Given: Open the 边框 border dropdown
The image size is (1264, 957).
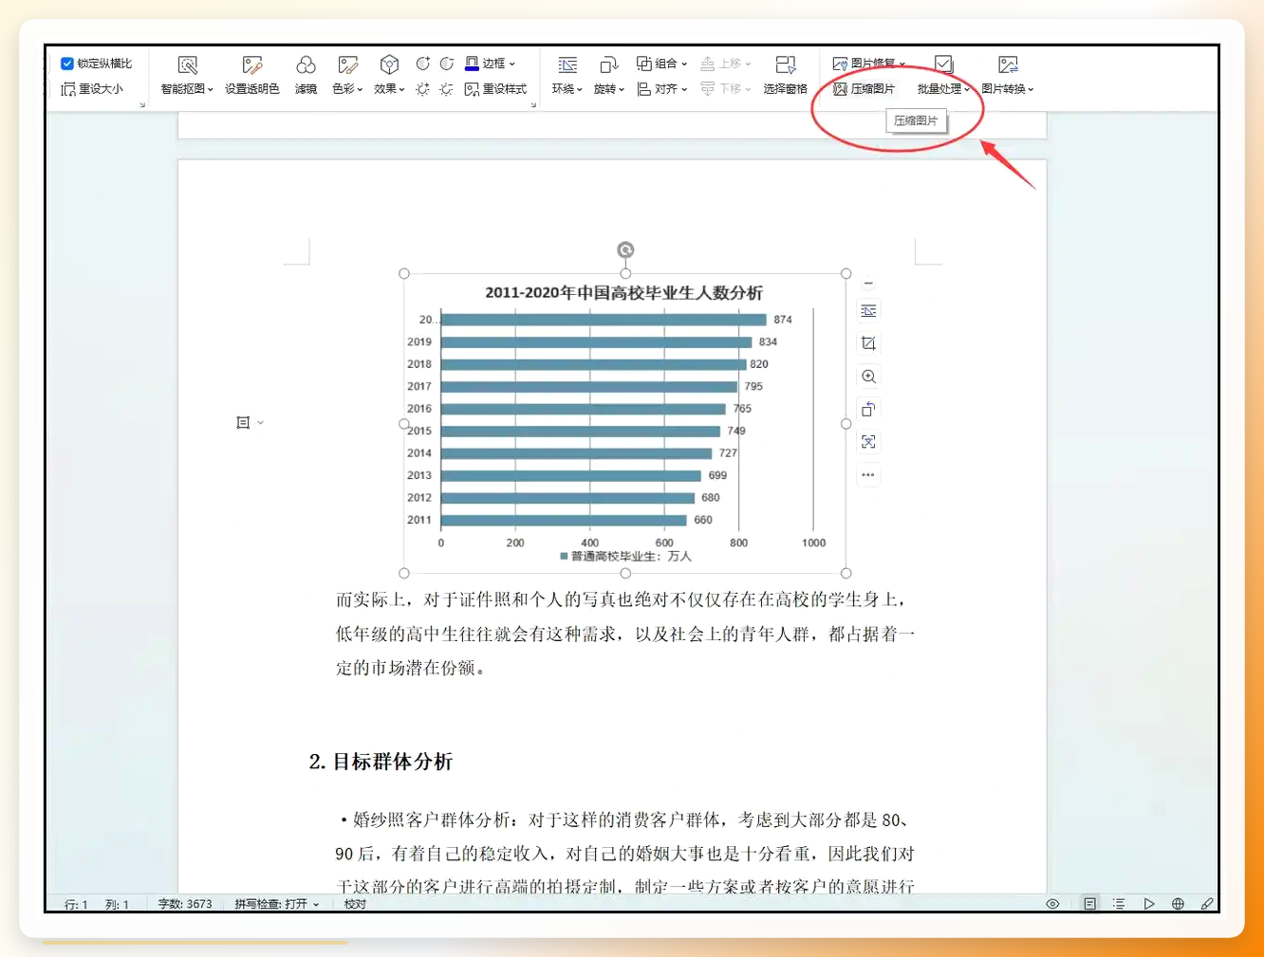Looking at the screenshot, I should click(x=498, y=64).
